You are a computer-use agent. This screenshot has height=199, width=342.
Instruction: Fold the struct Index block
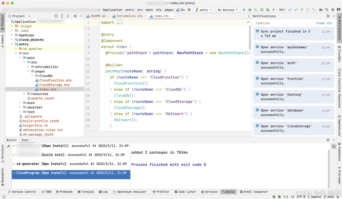point(99,47)
